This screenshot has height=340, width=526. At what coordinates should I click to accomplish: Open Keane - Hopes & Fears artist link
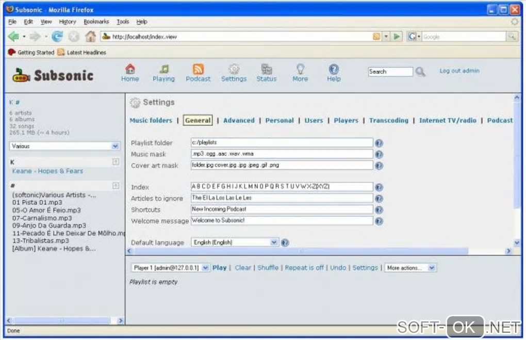coord(47,171)
